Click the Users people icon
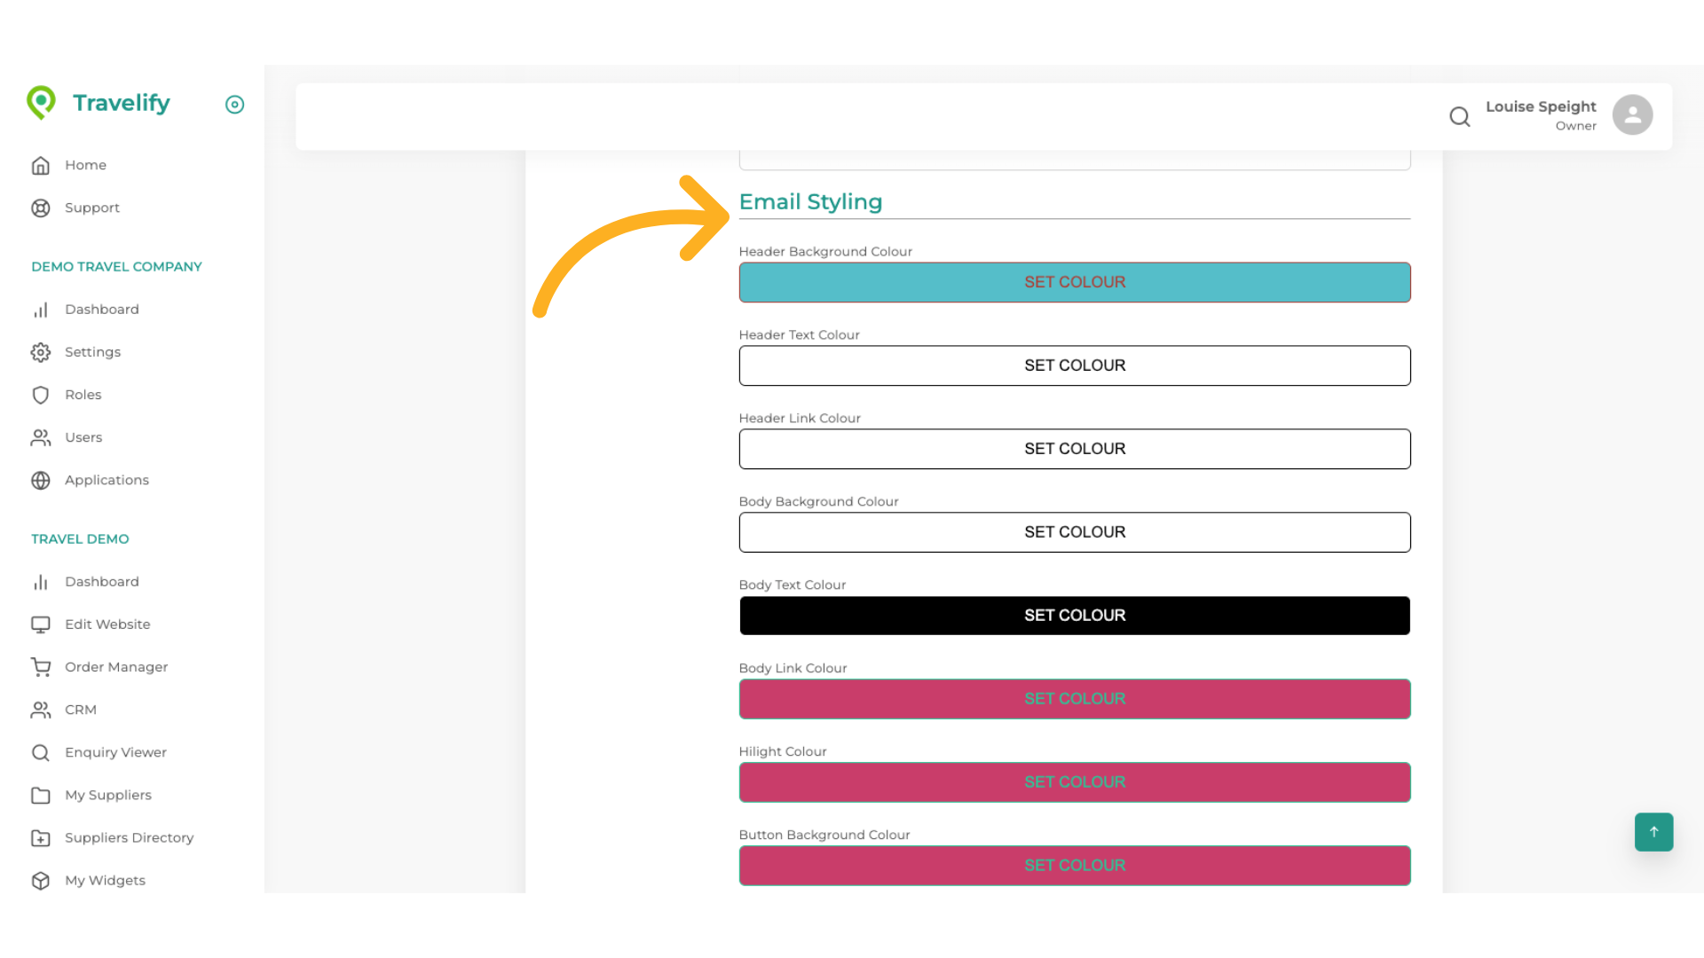This screenshot has height=958, width=1704. click(41, 437)
